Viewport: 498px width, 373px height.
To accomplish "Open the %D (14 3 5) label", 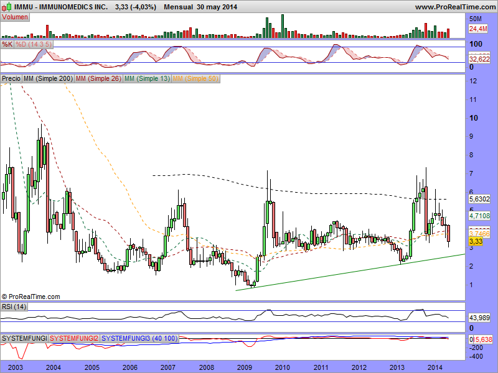I will tap(34, 44).
